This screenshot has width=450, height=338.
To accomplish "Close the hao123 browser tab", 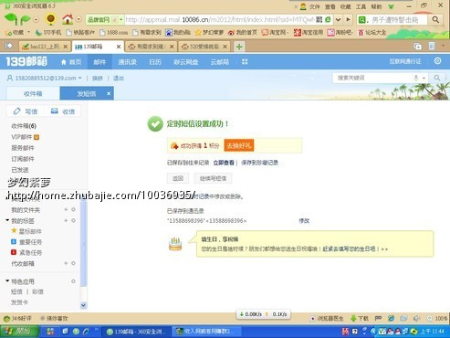I will click(x=65, y=47).
